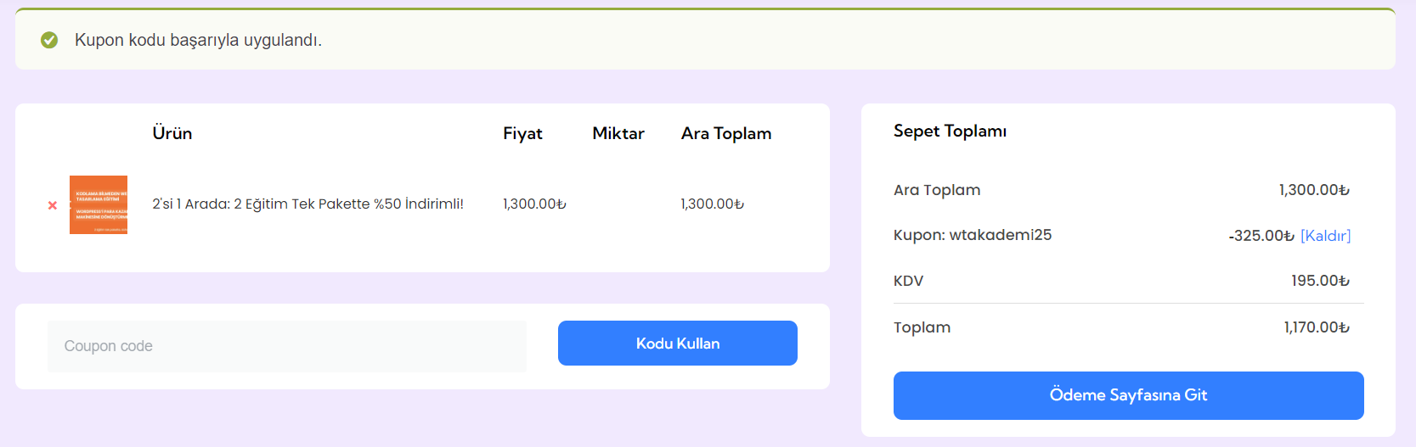This screenshot has height=447, width=1416.
Task: Apply the coupon with Kodu Kullan button
Action: tap(678, 344)
